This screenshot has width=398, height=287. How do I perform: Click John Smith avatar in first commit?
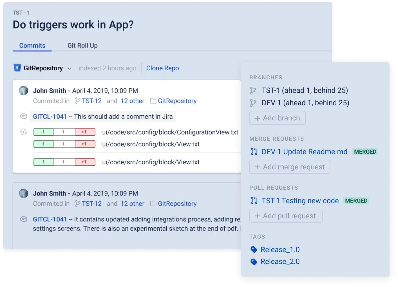pos(24,91)
